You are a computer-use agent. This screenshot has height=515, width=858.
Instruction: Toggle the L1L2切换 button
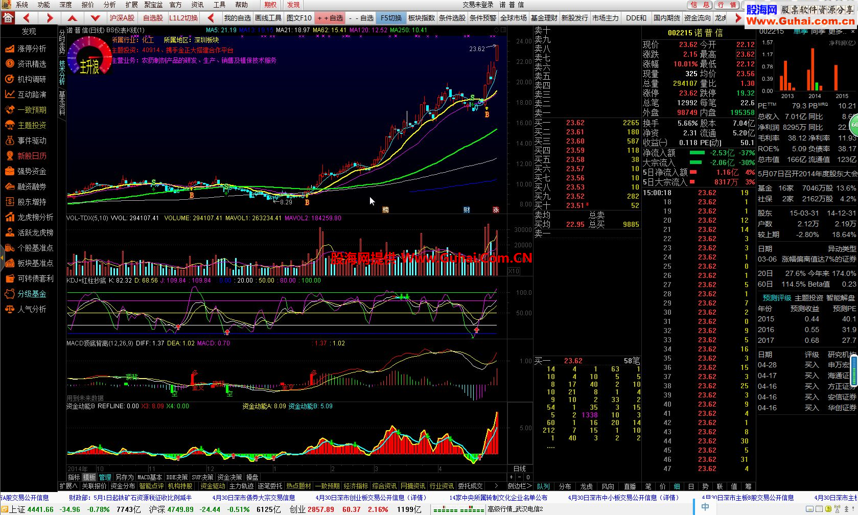coord(183,18)
